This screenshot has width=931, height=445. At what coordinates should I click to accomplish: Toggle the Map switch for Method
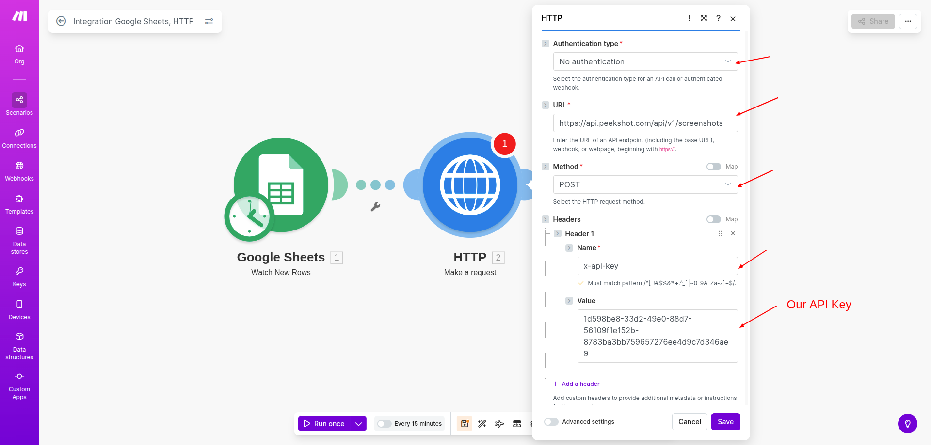(713, 167)
